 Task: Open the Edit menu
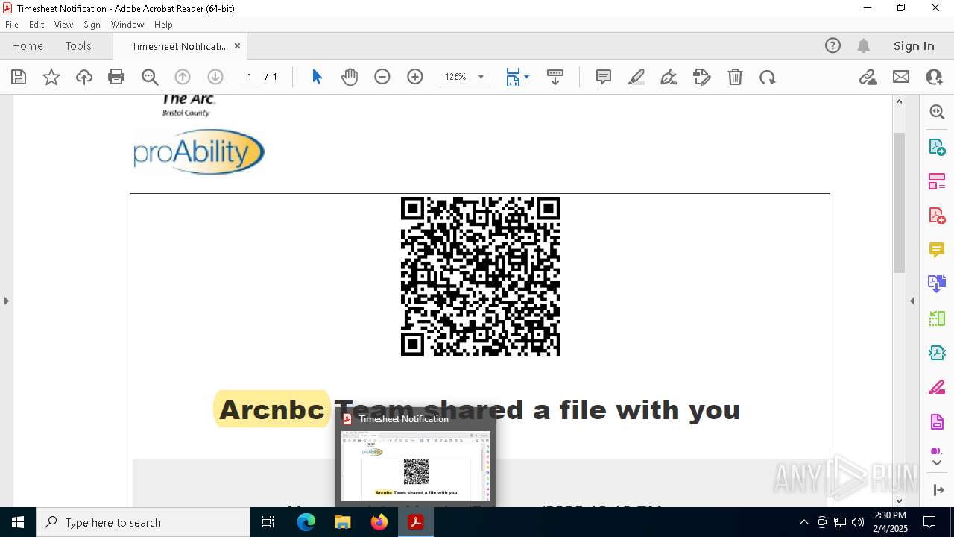pyautogui.click(x=37, y=25)
